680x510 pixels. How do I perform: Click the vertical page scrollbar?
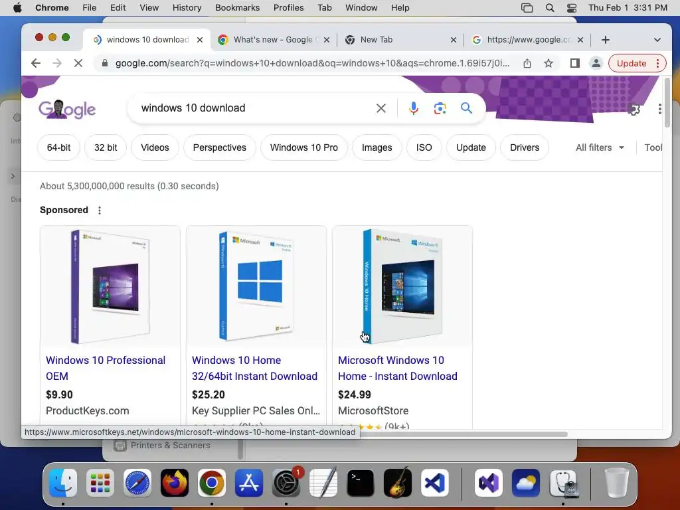667,103
